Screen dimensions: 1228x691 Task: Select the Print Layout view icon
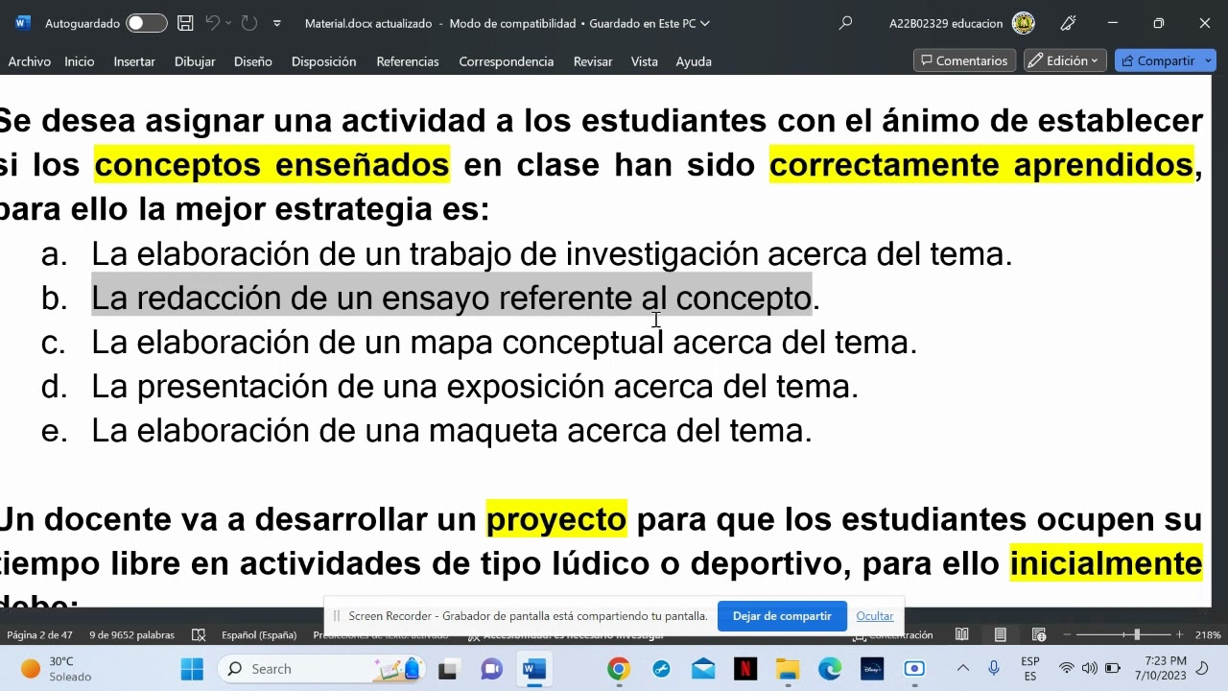tap(1000, 635)
